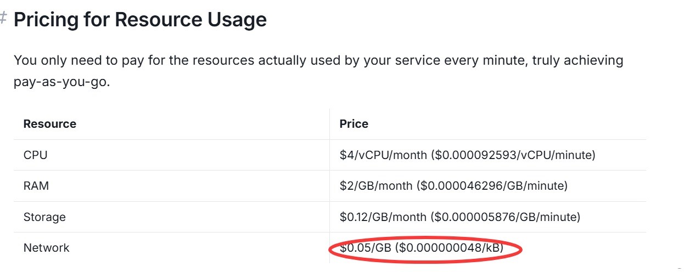Select the Storage resource cell
Image resolution: width=684 pixels, height=272 pixels.
tap(44, 217)
